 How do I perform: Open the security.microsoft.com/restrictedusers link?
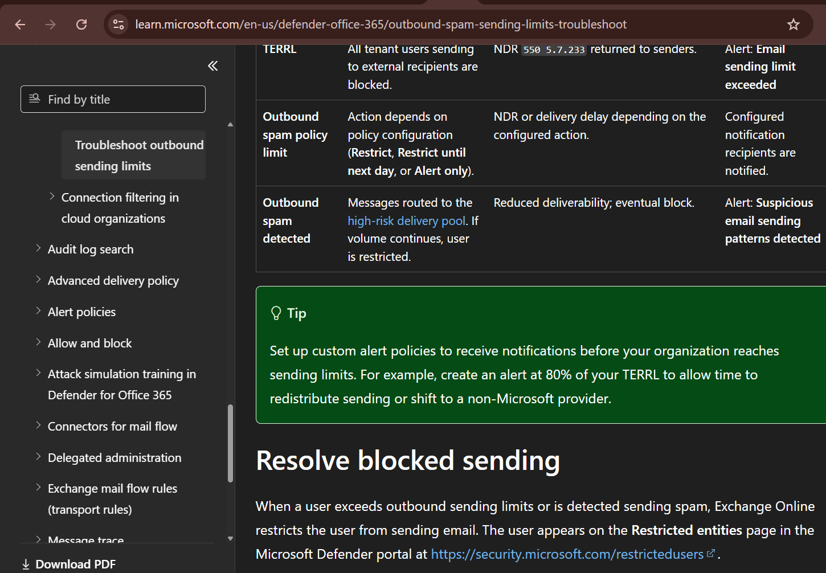click(x=567, y=554)
